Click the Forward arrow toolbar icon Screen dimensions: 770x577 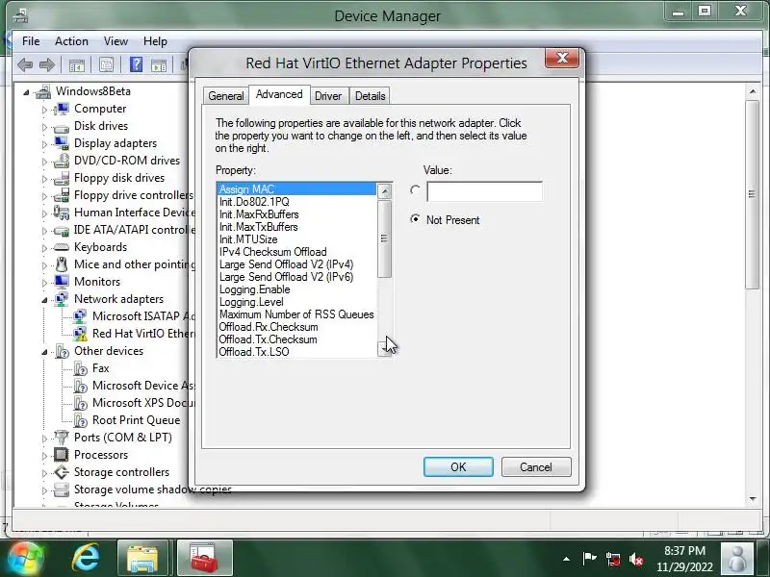[47, 64]
